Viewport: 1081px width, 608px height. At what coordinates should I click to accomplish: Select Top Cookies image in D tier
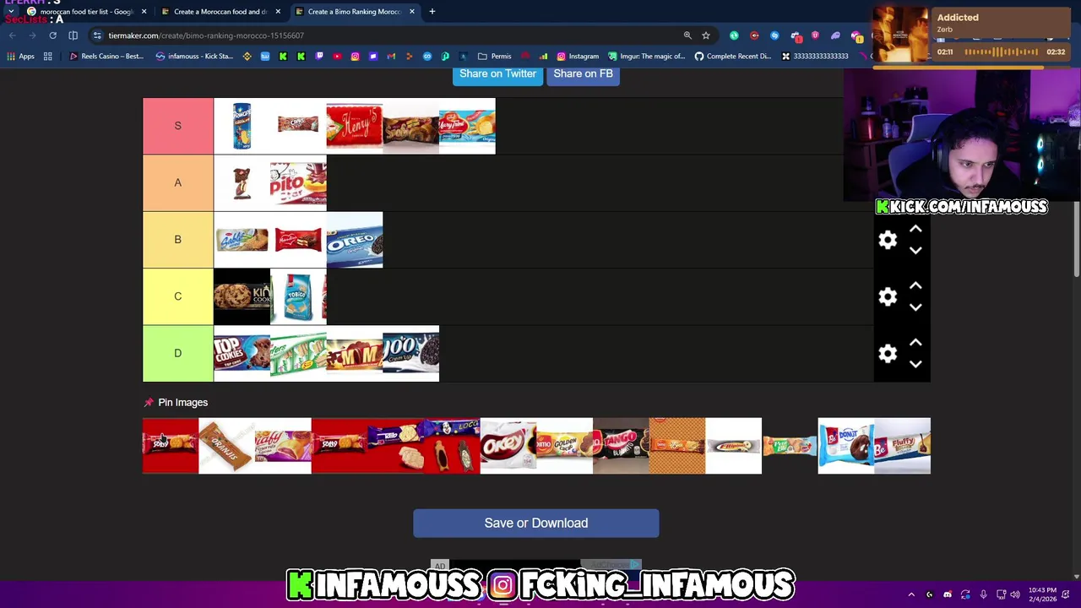242,353
